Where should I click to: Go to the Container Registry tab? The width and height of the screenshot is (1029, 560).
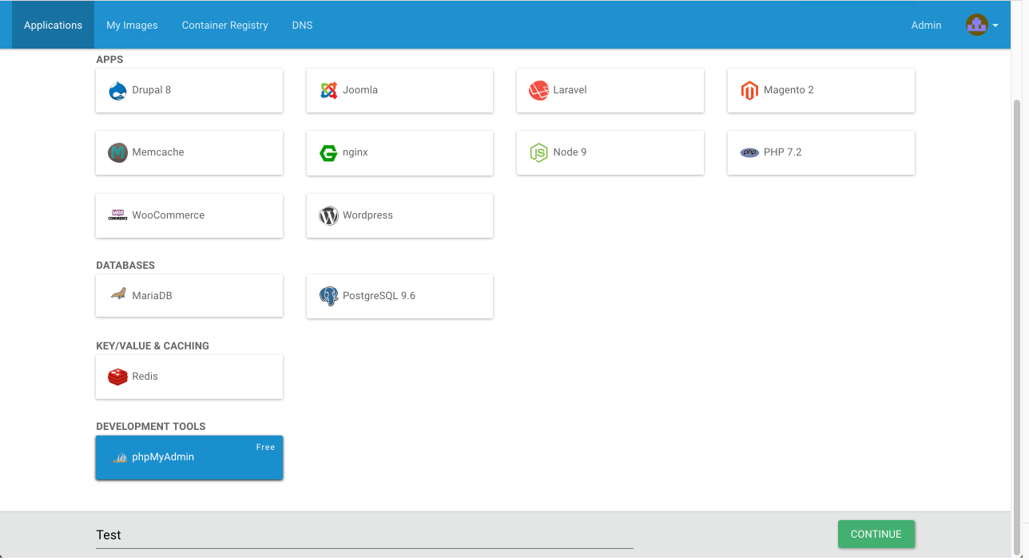point(224,25)
